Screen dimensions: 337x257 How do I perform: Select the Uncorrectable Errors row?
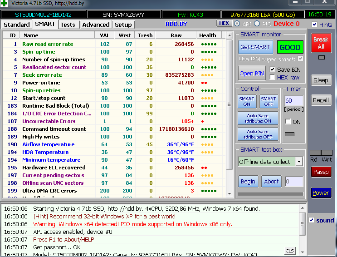coord(114,121)
